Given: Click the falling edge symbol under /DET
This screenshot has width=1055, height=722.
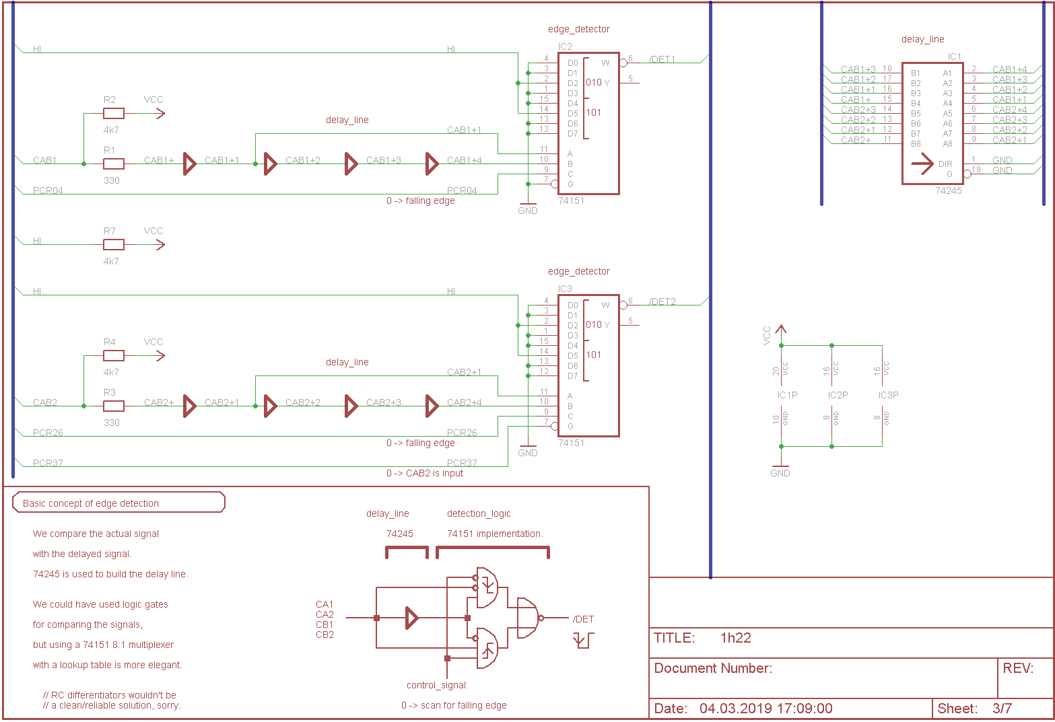Looking at the screenshot, I should pos(583,640).
